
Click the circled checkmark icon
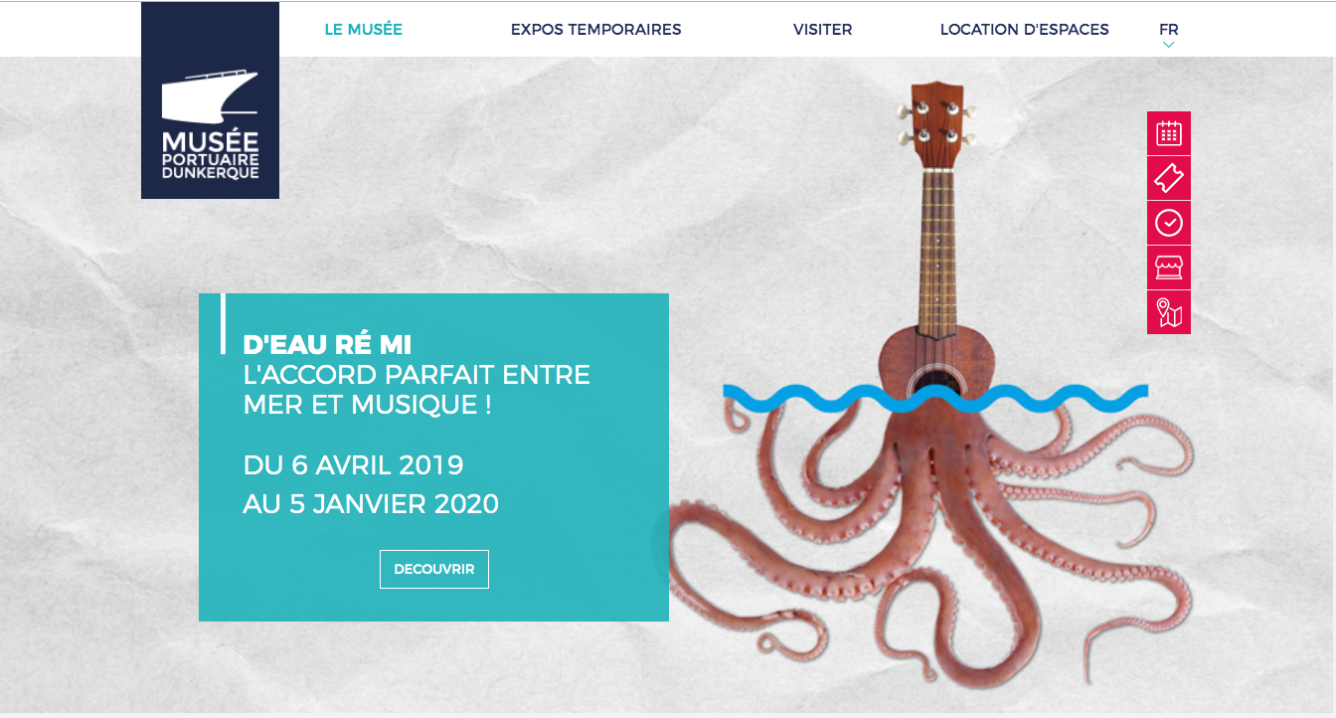tap(1169, 223)
